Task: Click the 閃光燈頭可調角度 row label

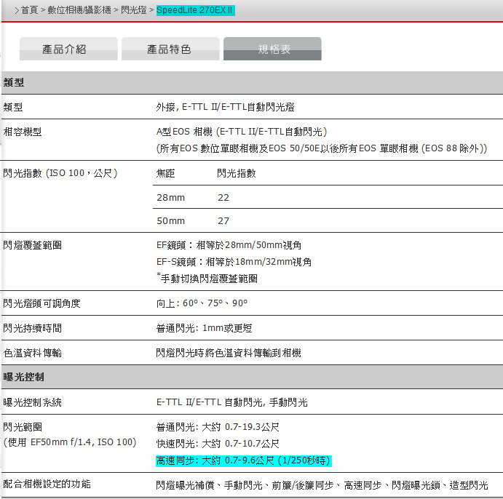Action: click(41, 303)
